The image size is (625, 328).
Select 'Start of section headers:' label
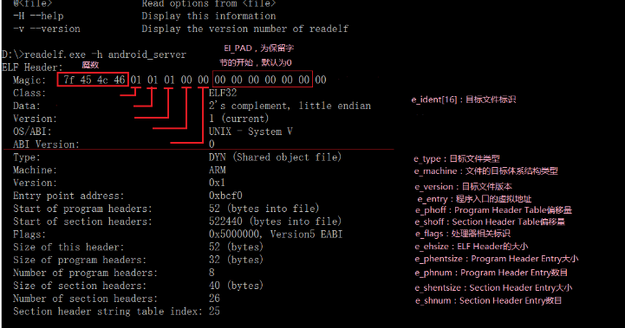[x=82, y=222]
